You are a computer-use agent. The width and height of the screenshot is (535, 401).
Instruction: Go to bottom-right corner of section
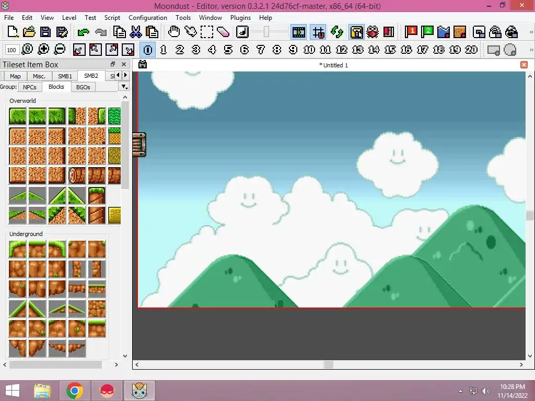(129, 50)
